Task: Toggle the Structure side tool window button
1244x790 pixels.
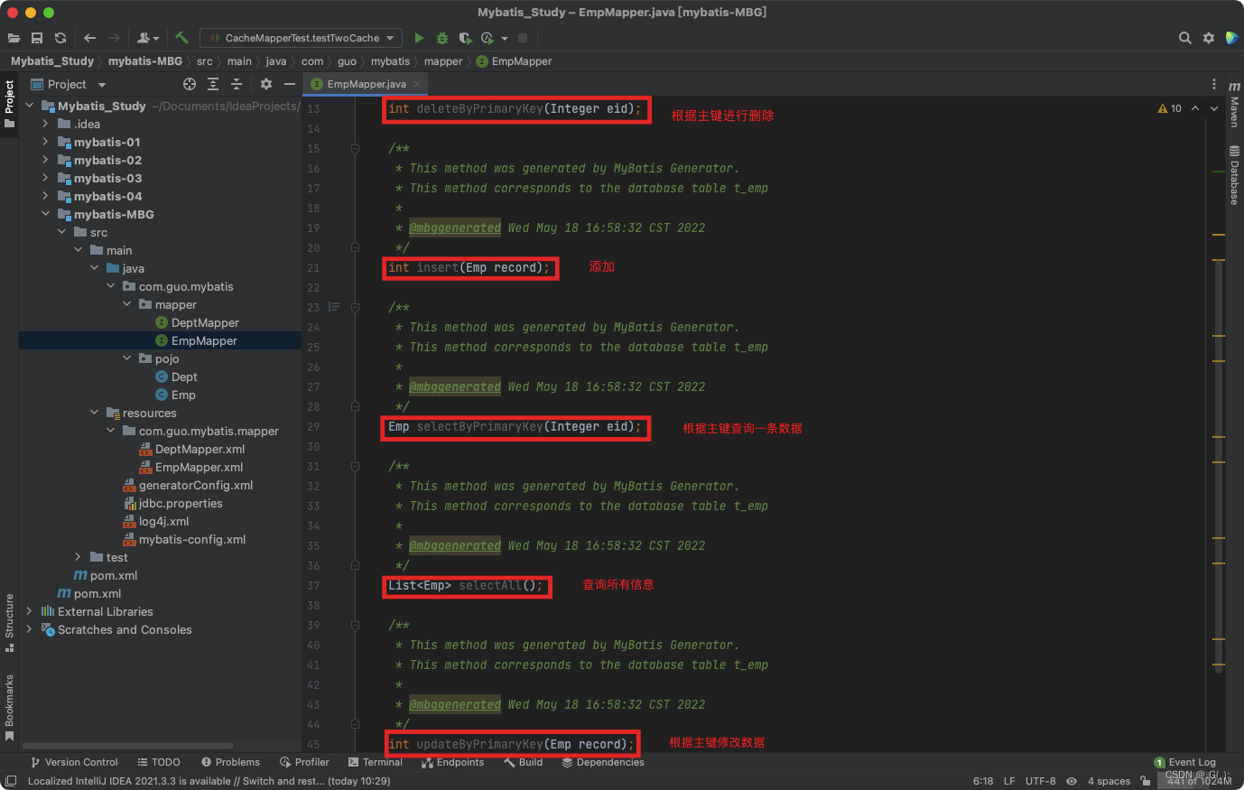Action: pos(9,623)
